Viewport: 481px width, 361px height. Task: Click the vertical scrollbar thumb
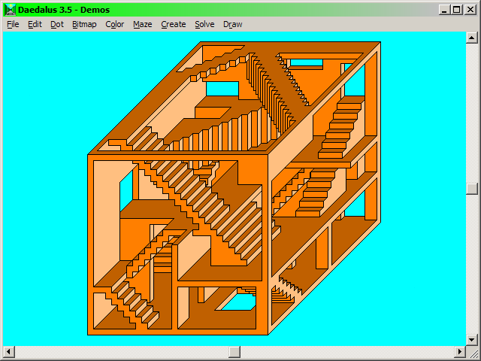click(x=471, y=189)
